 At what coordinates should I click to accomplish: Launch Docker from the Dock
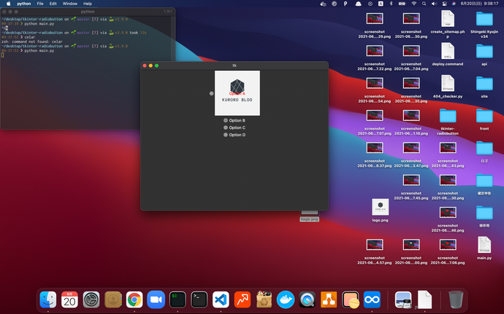(286, 299)
